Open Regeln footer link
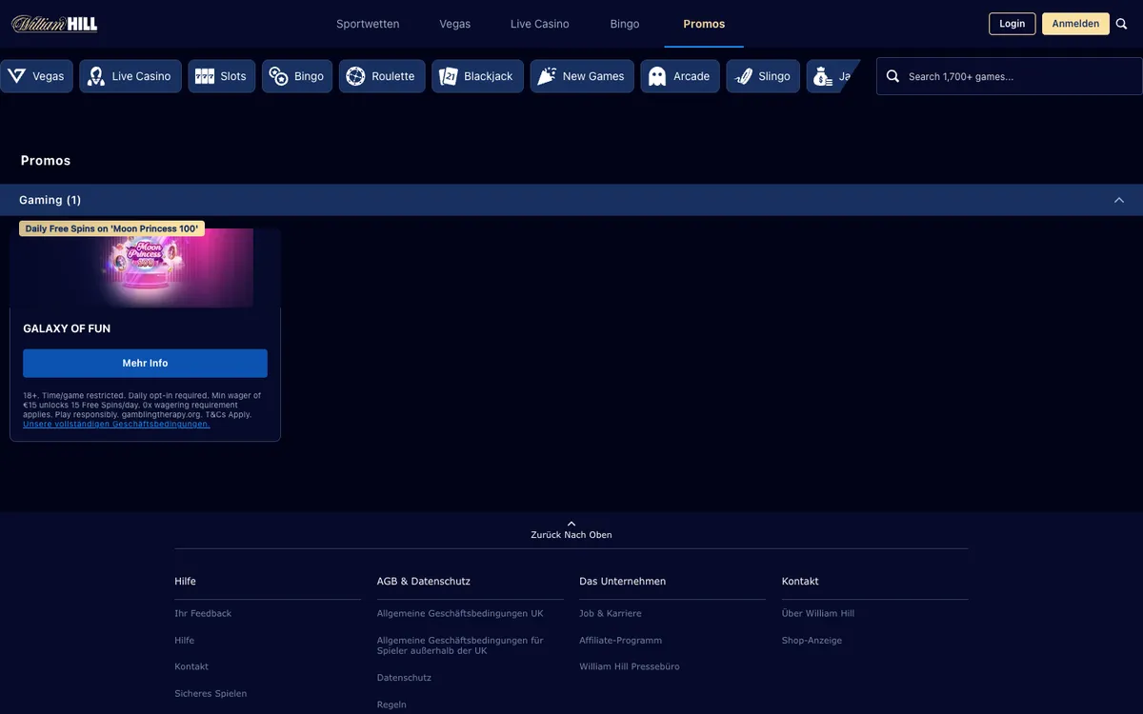Viewport: 1143px width, 714px height. [391, 704]
